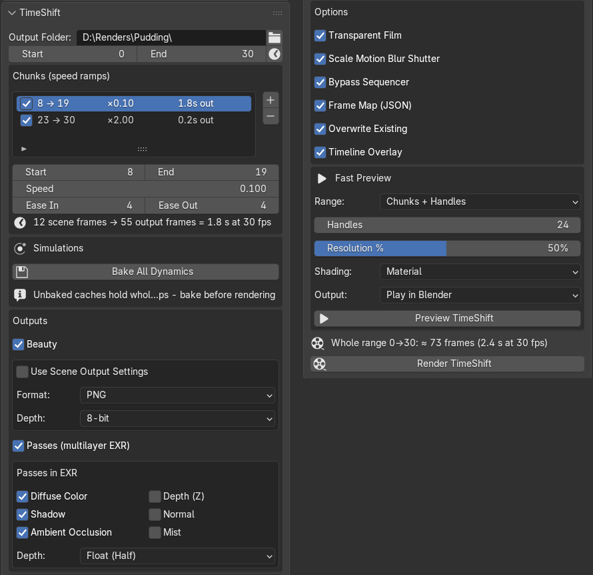Toggle Timeline Overlay option

(x=320, y=153)
